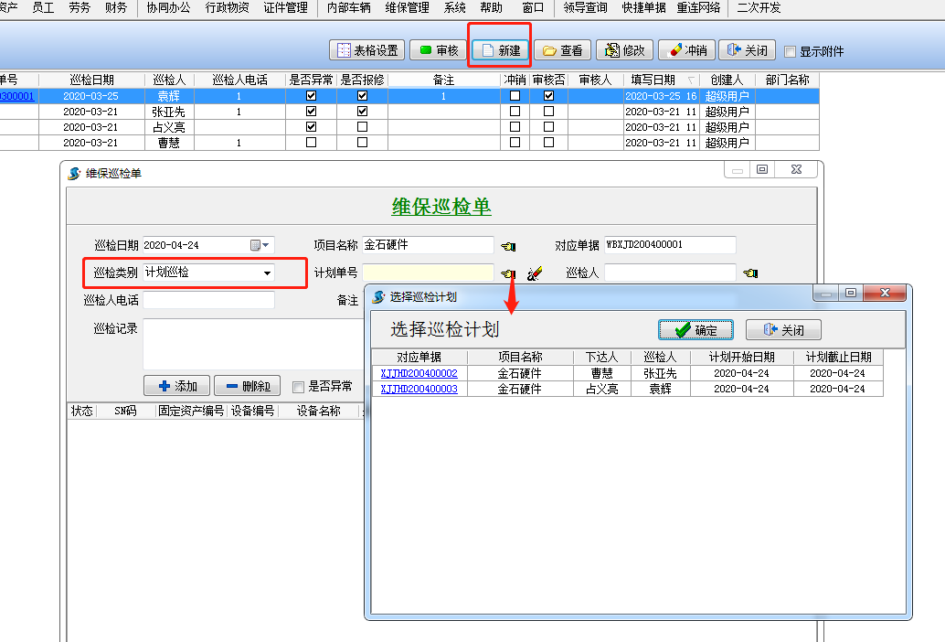
Task: Click the 修改 edit toolbar button
Action: 623,50
